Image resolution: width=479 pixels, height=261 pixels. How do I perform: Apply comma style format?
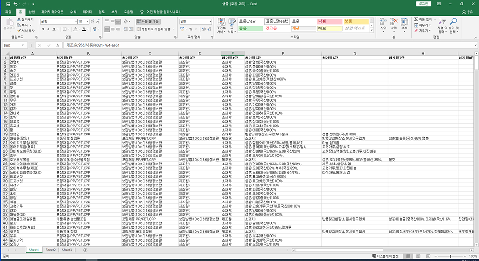point(195,29)
